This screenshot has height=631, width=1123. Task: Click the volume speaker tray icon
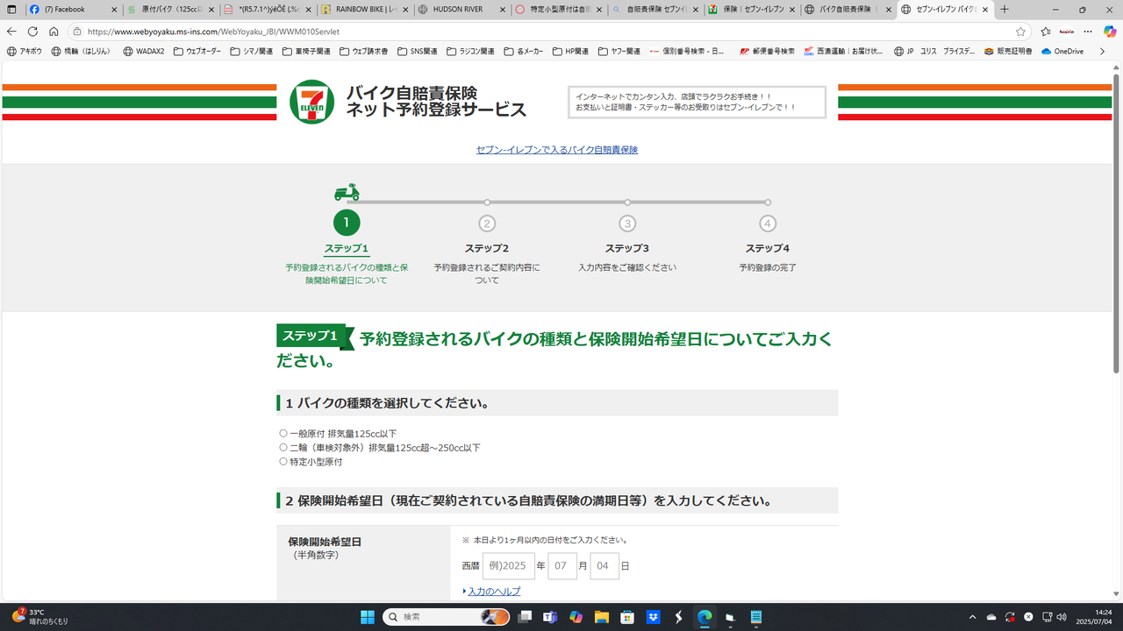(x=1062, y=617)
